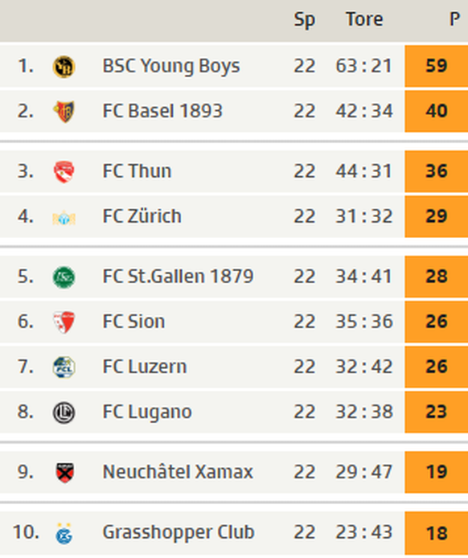Open the BSC Young Boys team link
The image size is (468, 558).
171,67
